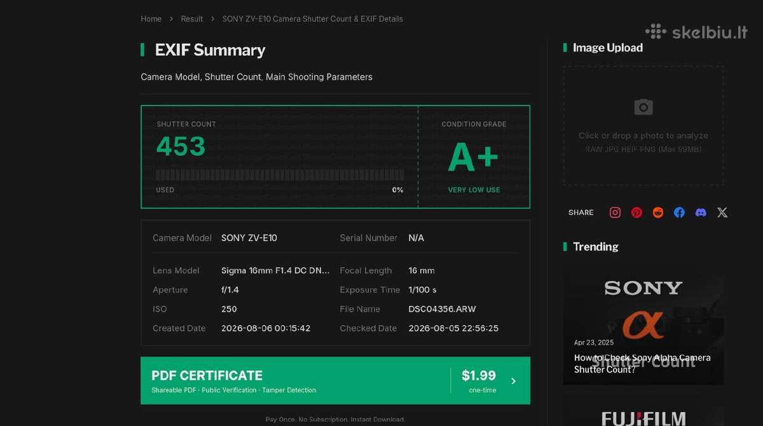
Task: Open SONY ZV-E10 Camera Shutter Count breadcrumb
Action: pyautogui.click(x=312, y=19)
